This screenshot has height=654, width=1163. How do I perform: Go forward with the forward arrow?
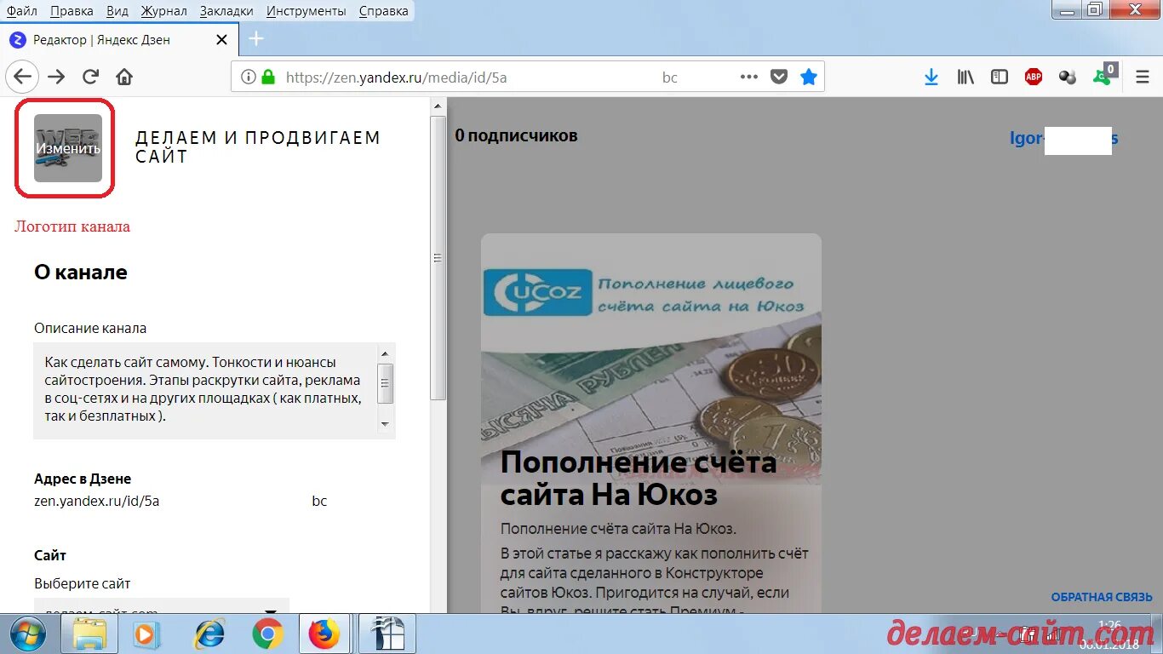pyautogui.click(x=56, y=77)
